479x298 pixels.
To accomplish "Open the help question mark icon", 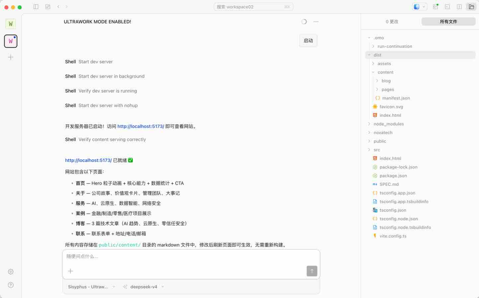I will tap(11, 285).
